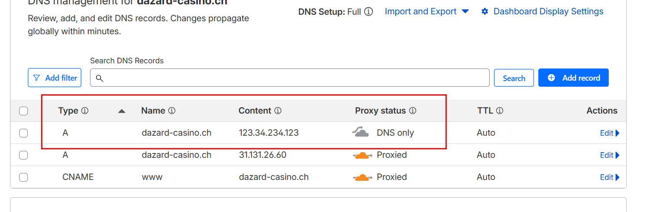Click the info icon beside Name header

point(172,111)
